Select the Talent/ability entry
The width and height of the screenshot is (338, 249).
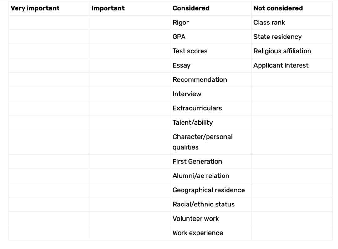pyautogui.click(x=192, y=123)
